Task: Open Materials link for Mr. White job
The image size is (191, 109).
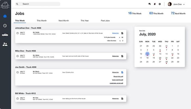Action: tap(115, 56)
